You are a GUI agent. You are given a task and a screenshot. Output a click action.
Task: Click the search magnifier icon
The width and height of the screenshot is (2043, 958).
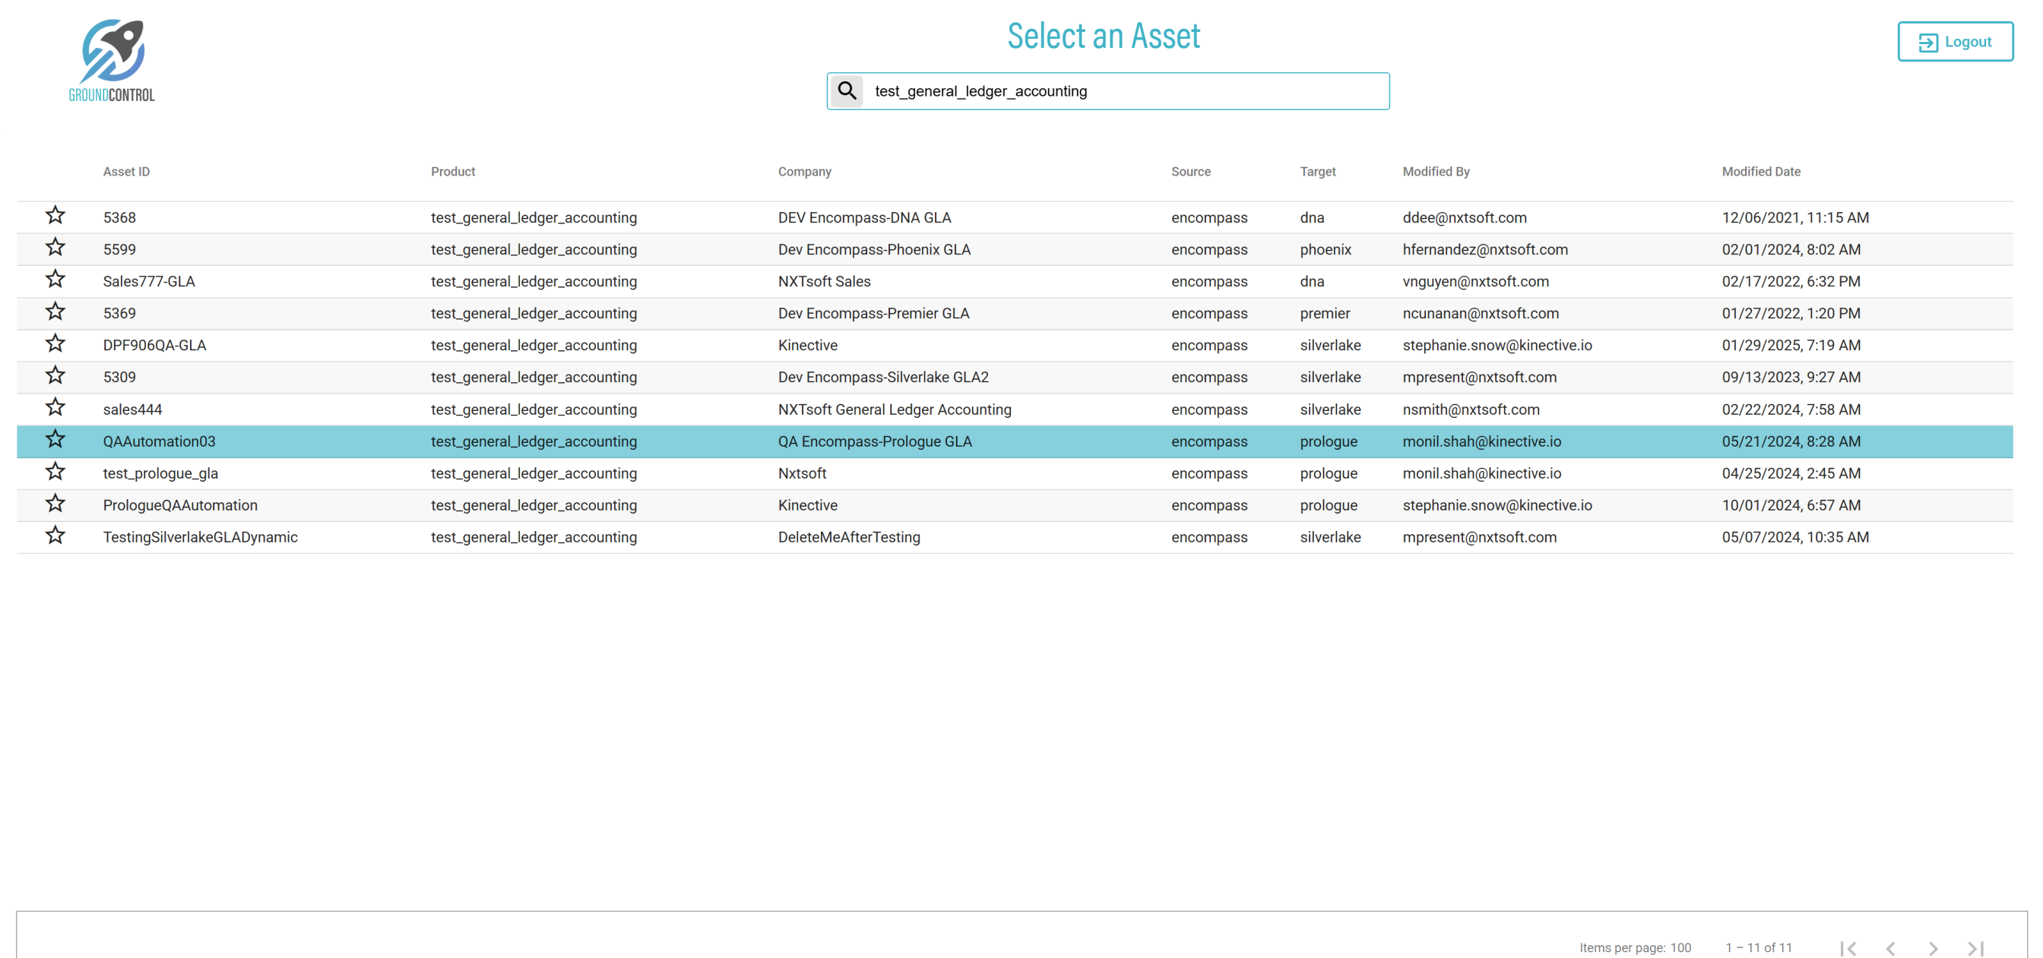coord(846,91)
